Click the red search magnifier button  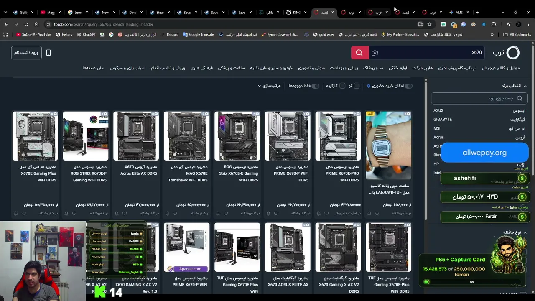(359, 53)
